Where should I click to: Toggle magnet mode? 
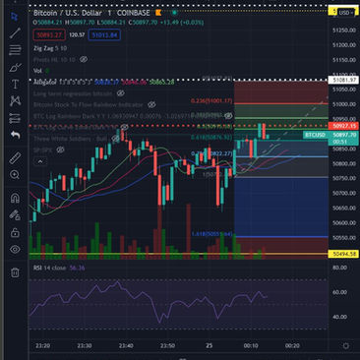click(15, 198)
